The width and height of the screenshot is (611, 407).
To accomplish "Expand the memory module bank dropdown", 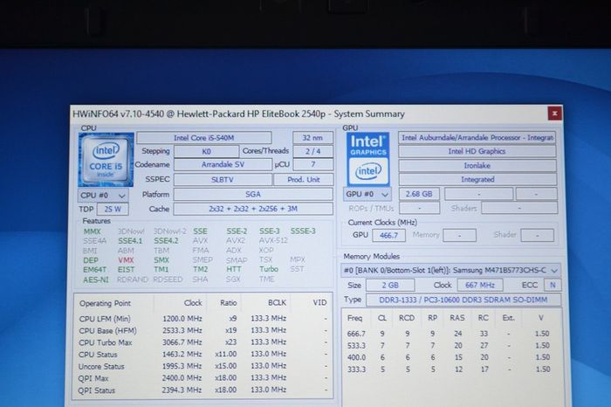I will (x=451, y=270).
